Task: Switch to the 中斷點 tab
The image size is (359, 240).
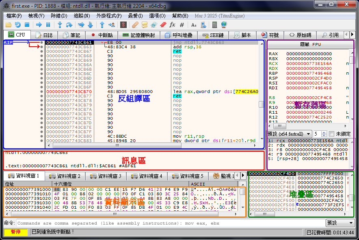Action: [x=102, y=35]
